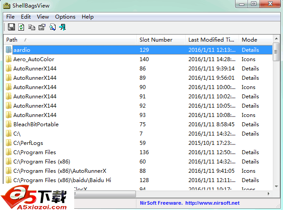The image size is (283, 210).
Task: Select the aardio row
Action: click(138, 50)
